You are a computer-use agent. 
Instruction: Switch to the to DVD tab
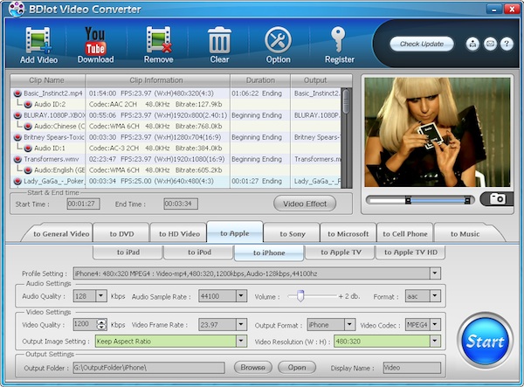[121, 233]
